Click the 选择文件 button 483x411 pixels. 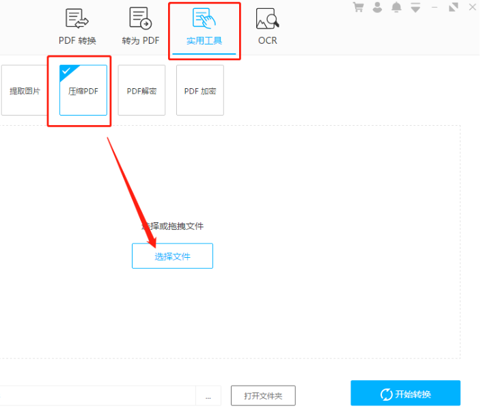172,256
